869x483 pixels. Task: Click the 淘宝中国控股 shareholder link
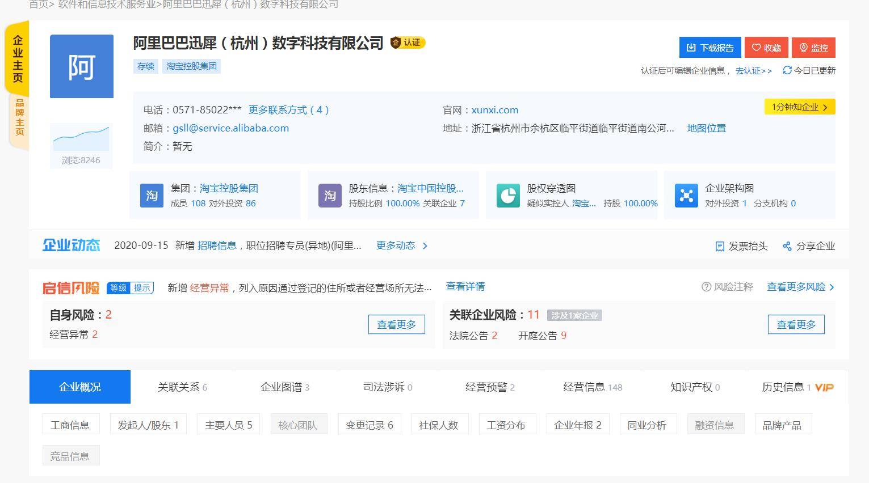[431, 188]
